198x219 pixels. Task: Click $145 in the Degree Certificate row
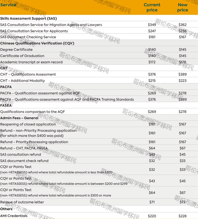click(x=183, y=50)
